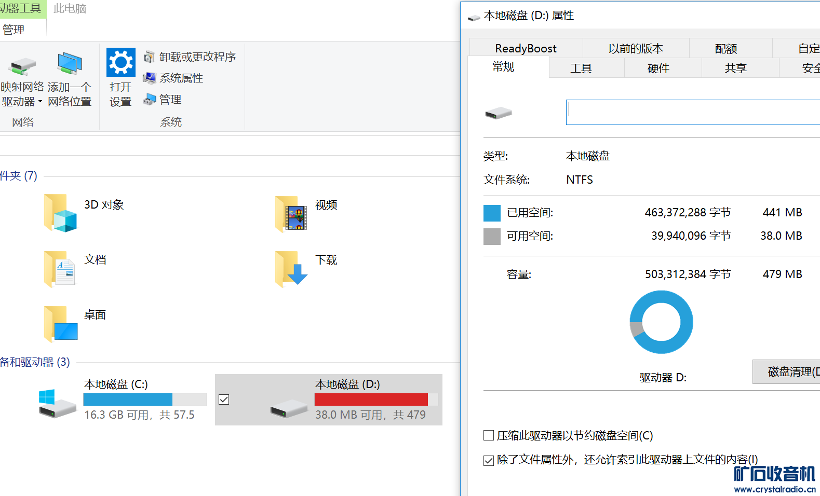Collapse the Folders (7) group header
This screenshot has height=496, width=820.
(19, 176)
